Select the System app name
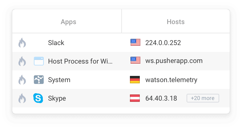 [59, 80]
